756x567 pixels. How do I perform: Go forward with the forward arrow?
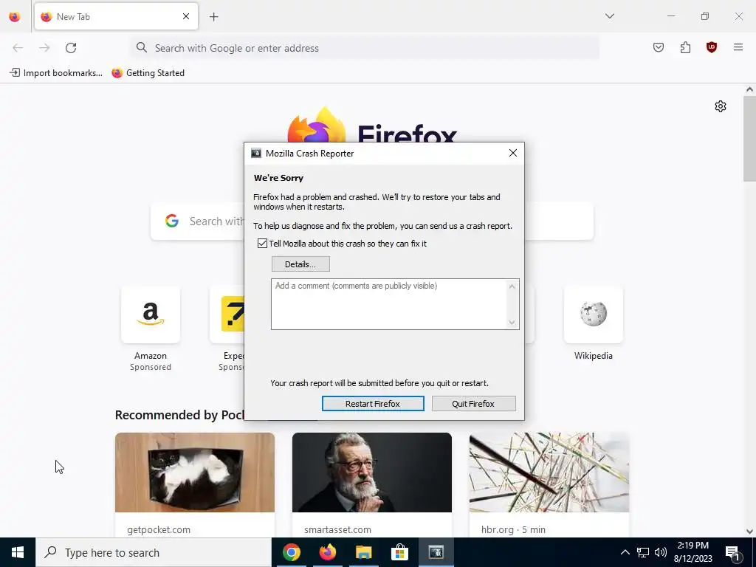(x=44, y=48)
